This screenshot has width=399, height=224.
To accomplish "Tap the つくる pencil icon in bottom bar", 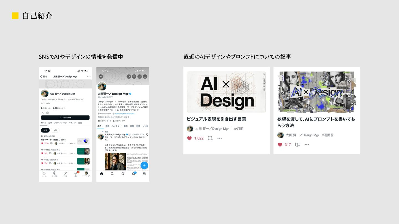I will click(65, 174).
